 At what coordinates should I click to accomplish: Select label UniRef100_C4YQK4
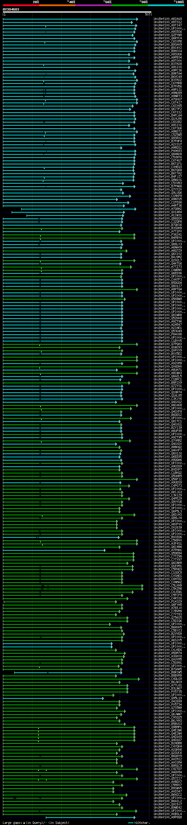pyautogui.click(x=168, y=747)
